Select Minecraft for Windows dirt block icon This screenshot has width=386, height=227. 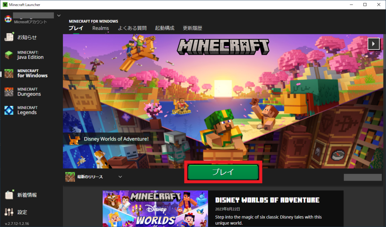click(9, 74)
